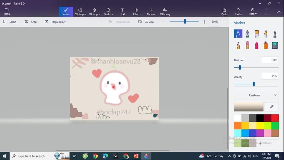The image size is (284, 160).
Task: Open the Text tab
Action: (x=122, y=12)
